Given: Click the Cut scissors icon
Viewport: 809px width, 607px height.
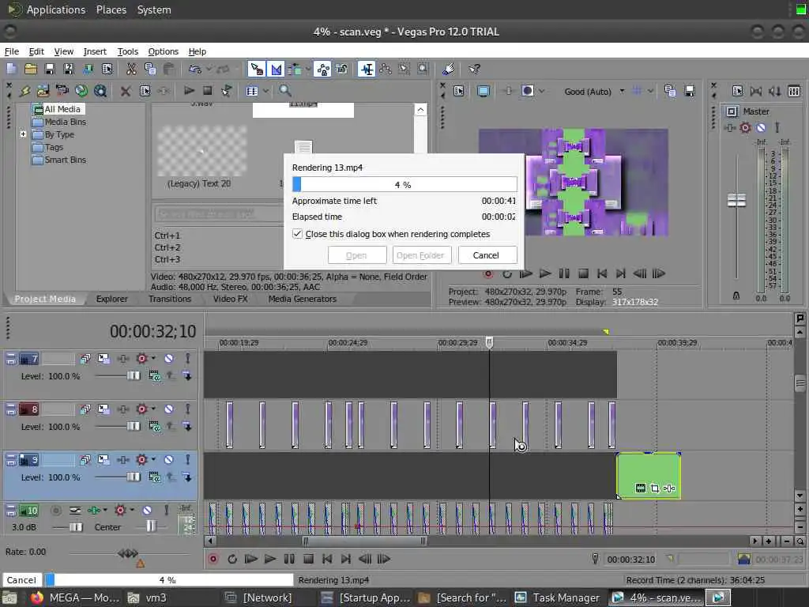Looking at the screenshot, I should click(x=131, y=69).
